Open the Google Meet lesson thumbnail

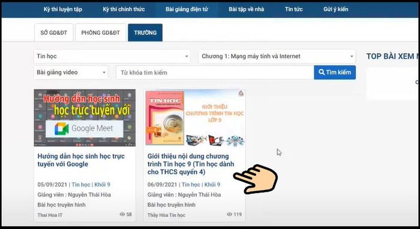tap(85, 118)
